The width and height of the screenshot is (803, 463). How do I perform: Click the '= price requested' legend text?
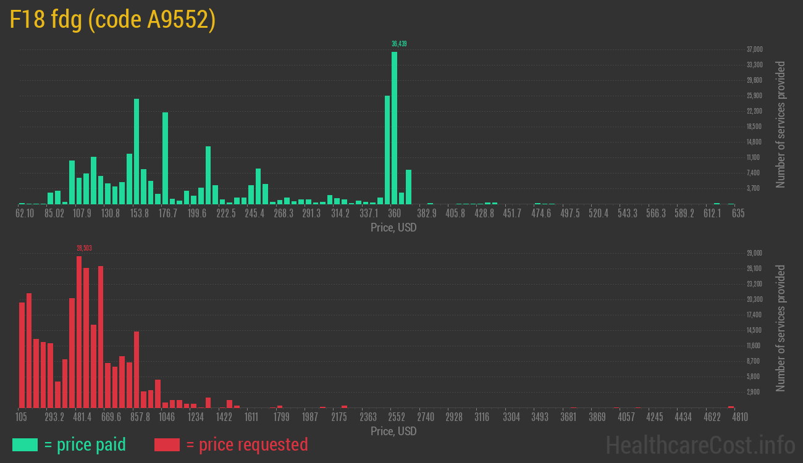click(x=246, y=444)
